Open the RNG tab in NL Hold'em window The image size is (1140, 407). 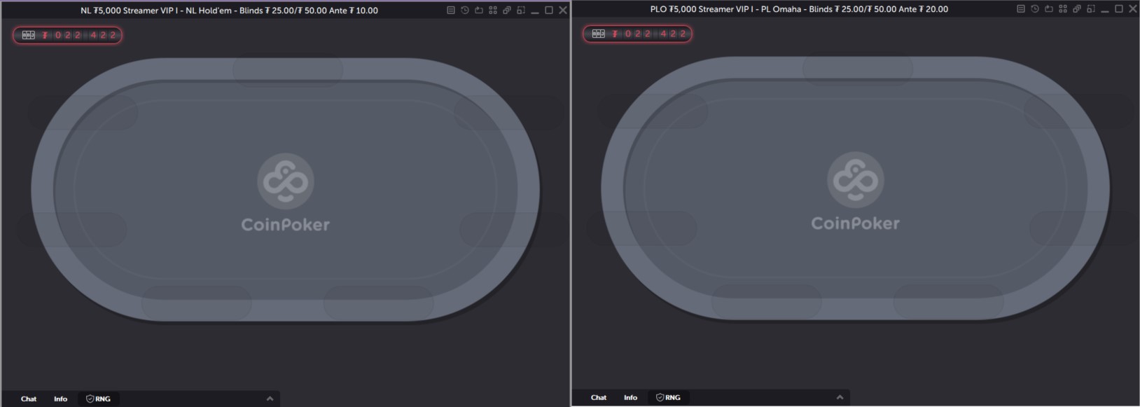[x=98, y=399]
